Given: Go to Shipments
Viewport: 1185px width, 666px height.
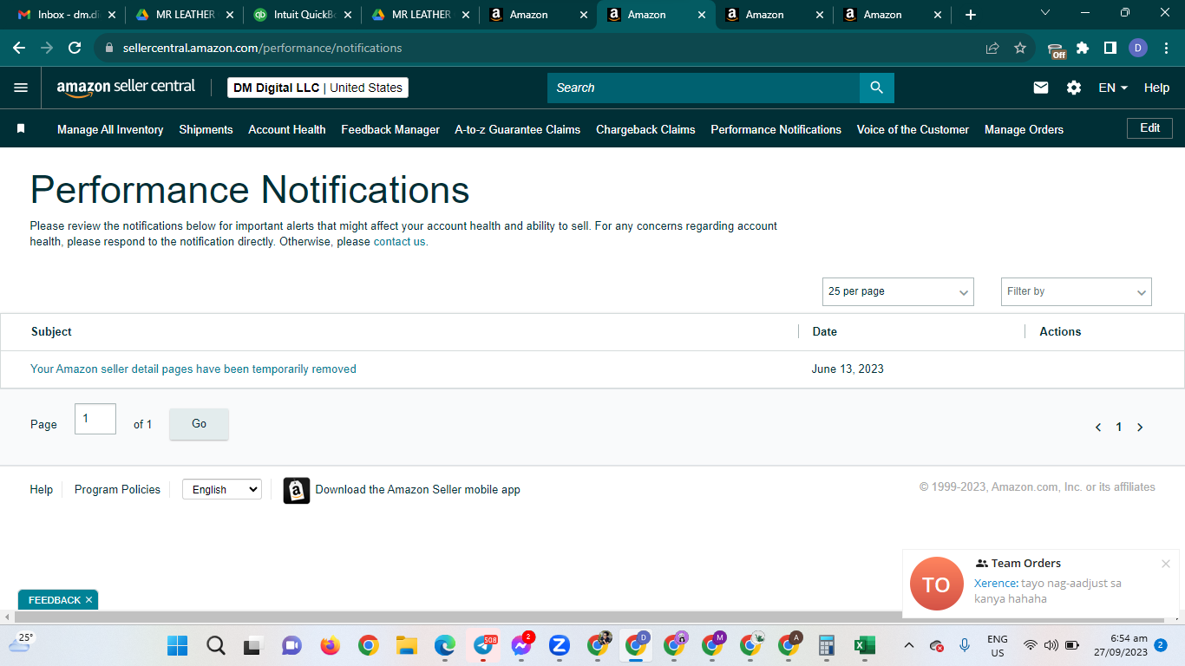Looking at the screenshot, I should (x=206, y=129).
